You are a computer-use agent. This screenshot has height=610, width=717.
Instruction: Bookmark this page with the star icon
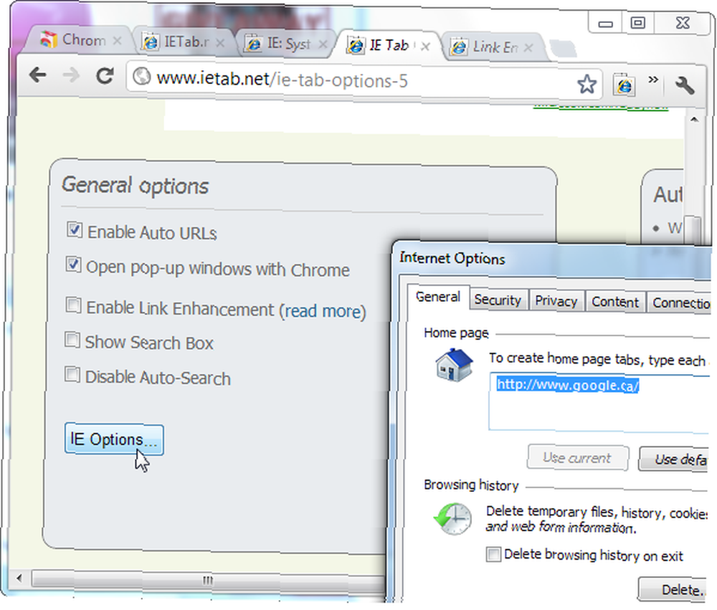coord(587,84)
